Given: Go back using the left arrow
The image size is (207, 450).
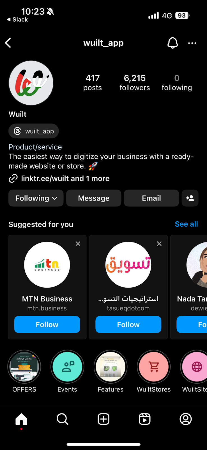Looking at the screenshot, I should [x=8, y=43].
